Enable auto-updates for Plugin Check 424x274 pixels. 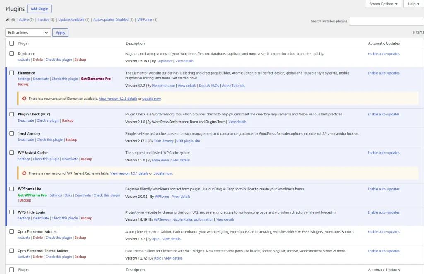point(383,114)
